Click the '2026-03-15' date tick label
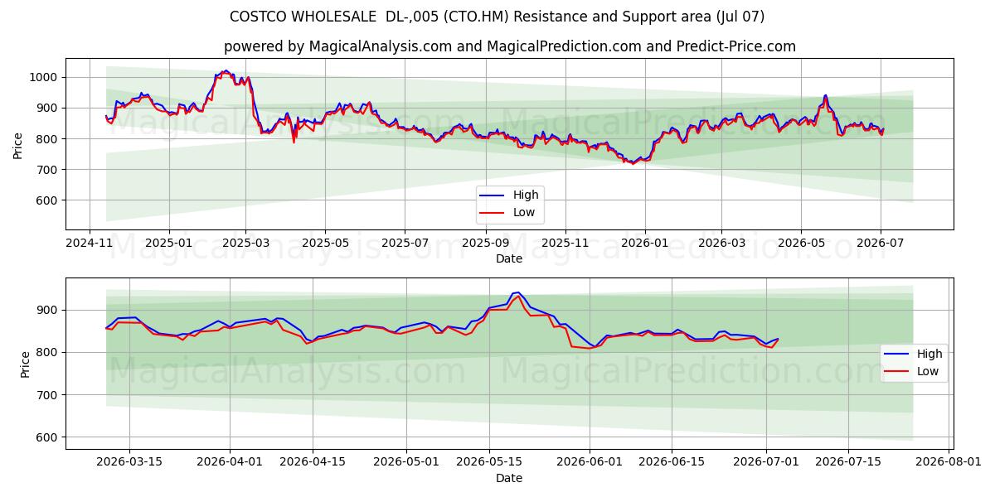The height and width of the screenshot is (497, 995). (x=129, y=462)
